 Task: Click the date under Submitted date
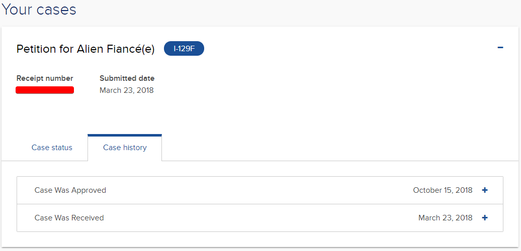127,90
